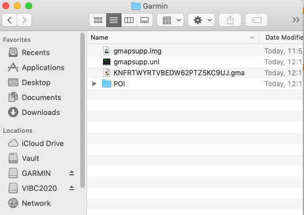Click the Share toolbar button

230,20
